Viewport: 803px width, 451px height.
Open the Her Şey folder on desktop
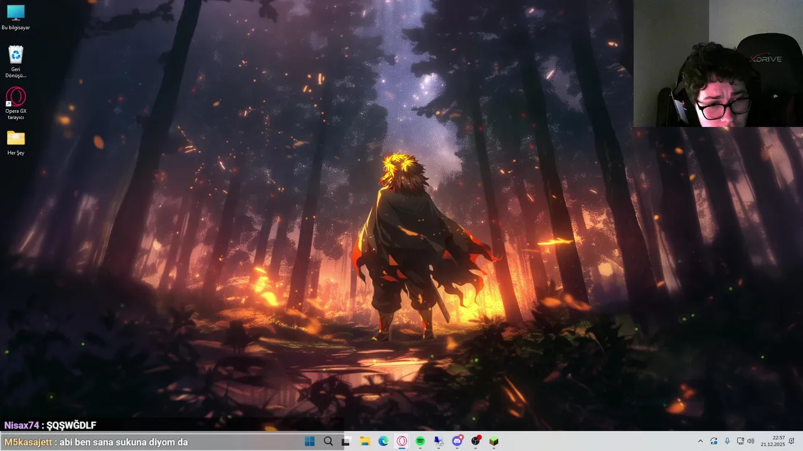pos(16,142)
